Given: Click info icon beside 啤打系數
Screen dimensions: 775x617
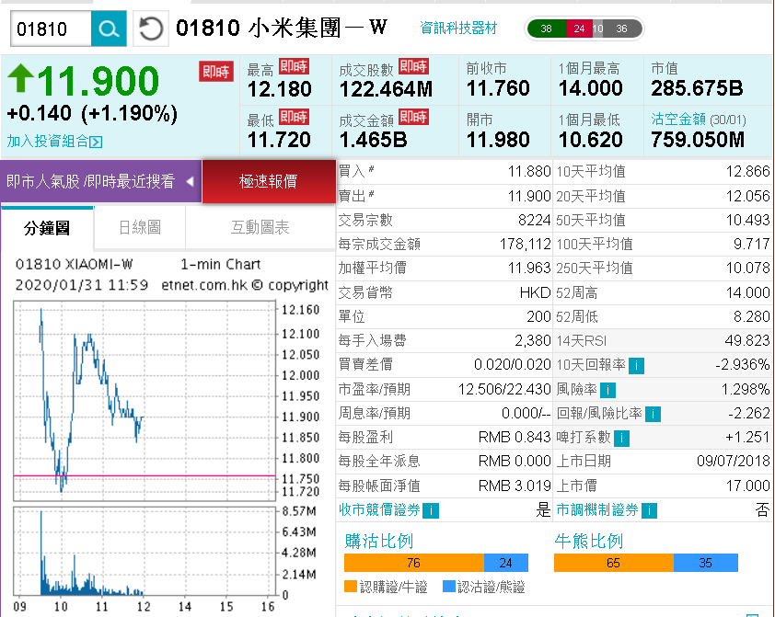Looking at the screenshot, I should pos(621,438).
